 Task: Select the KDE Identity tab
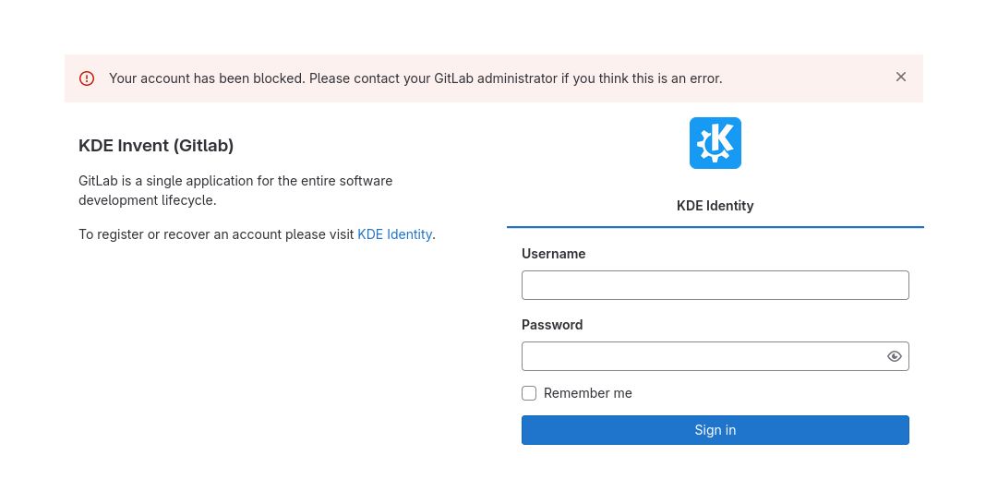(715, 206)
